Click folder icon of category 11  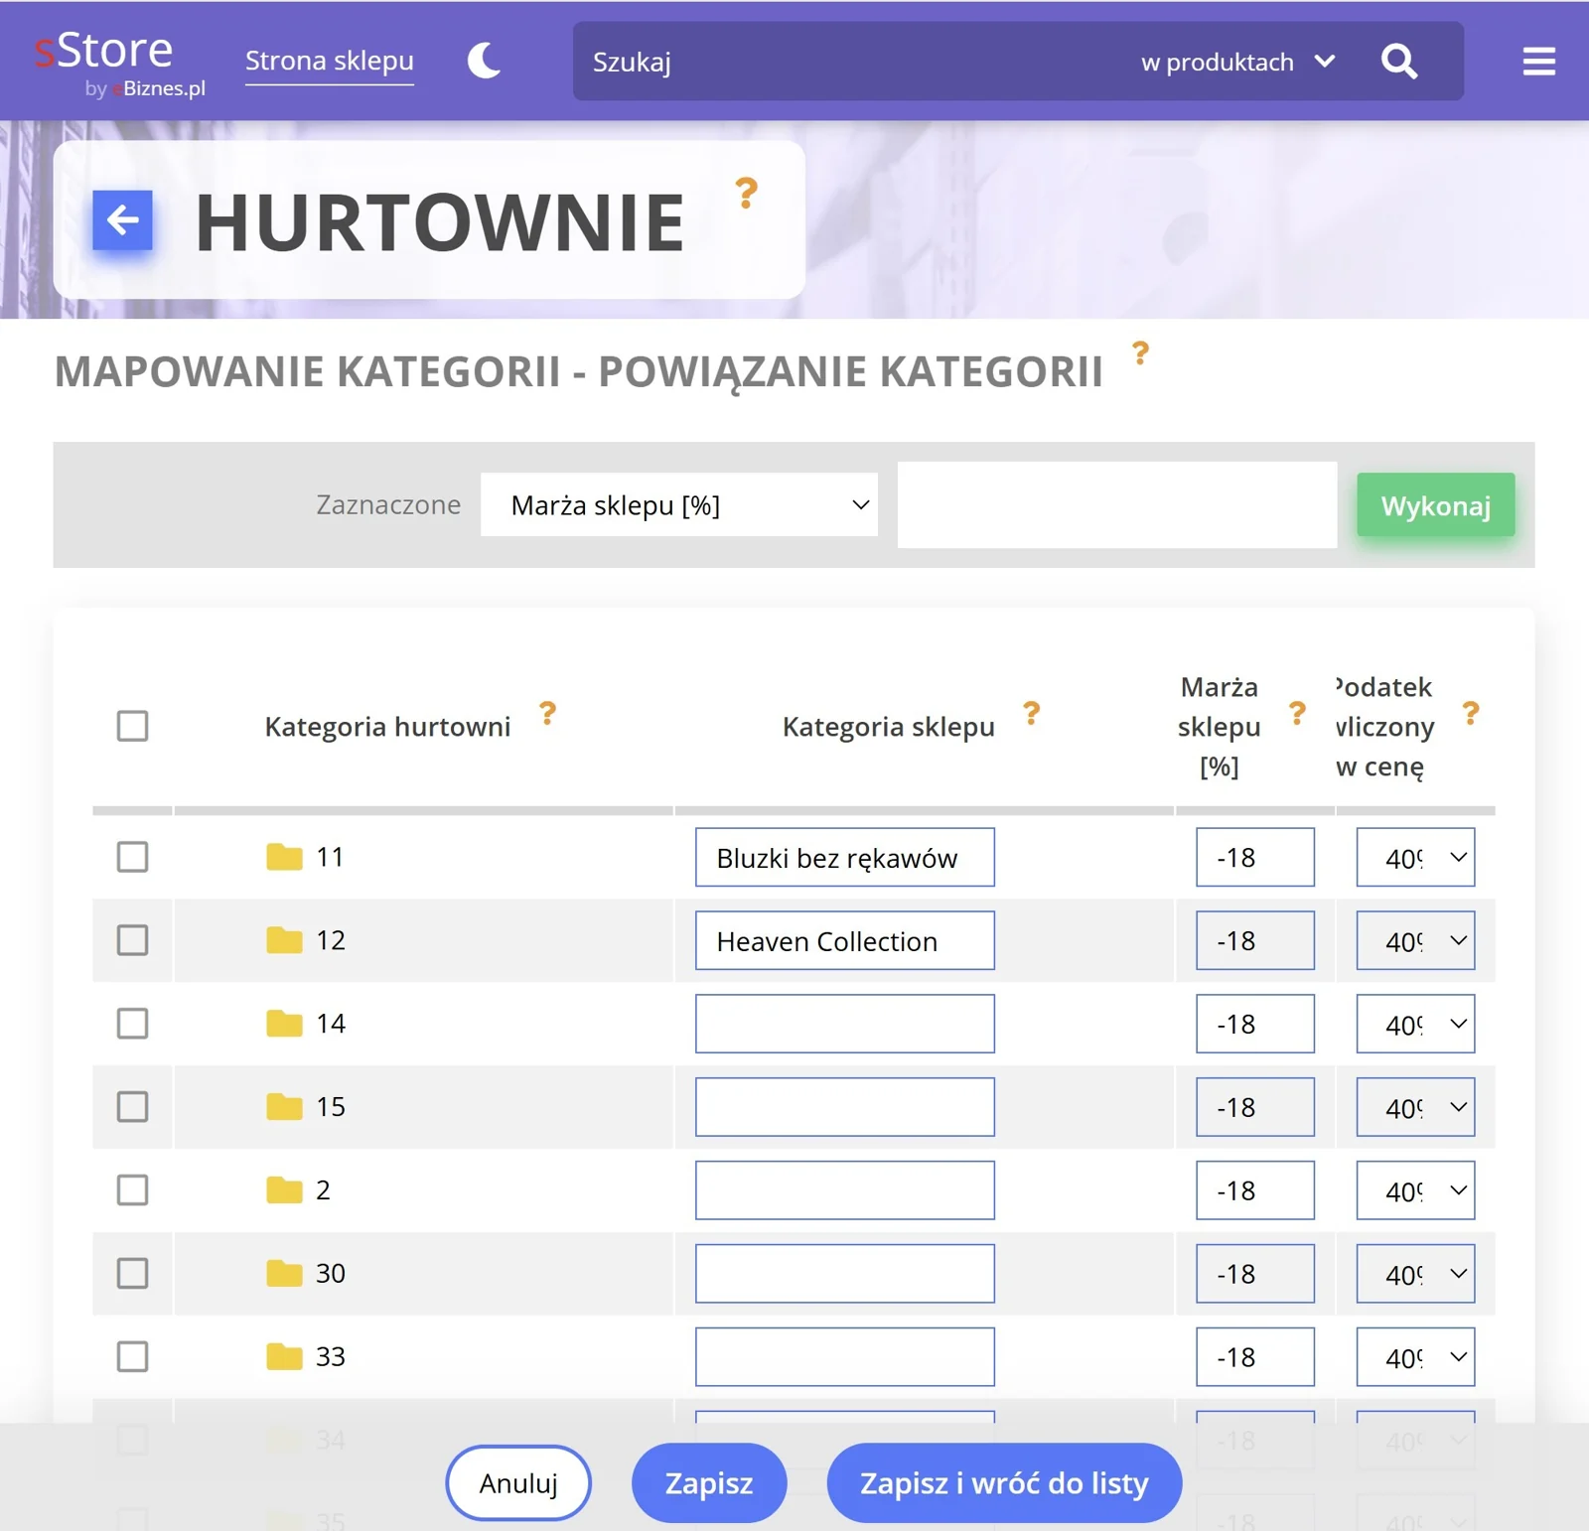pyautogui.click(x=284, y=857)
